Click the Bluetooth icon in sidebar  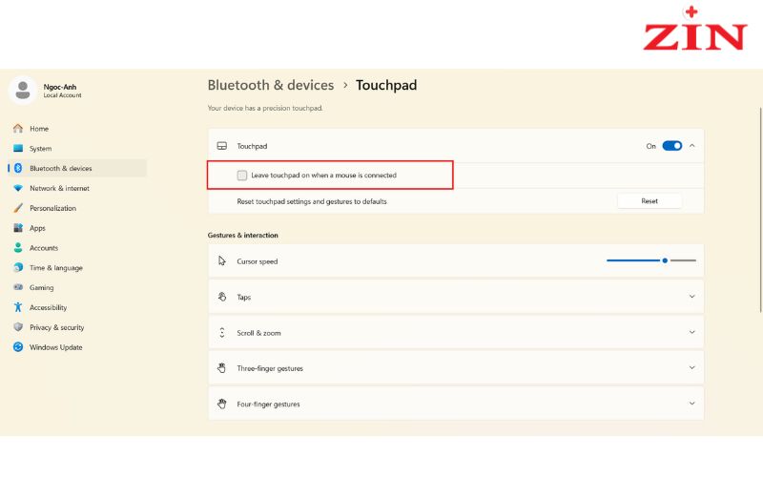[x=18, y=168]
